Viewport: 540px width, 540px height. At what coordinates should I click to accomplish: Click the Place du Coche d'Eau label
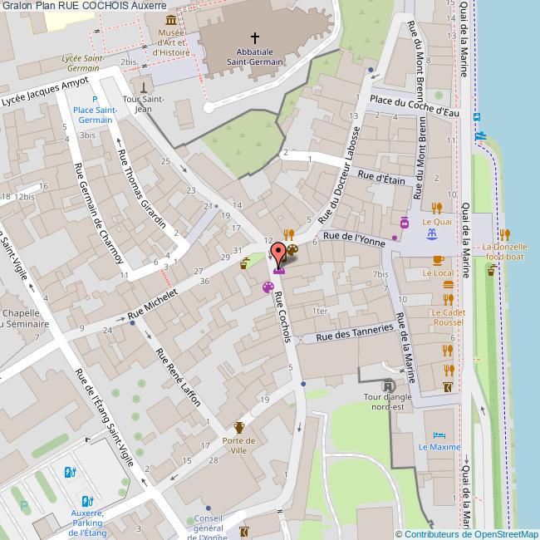point(414,106)
